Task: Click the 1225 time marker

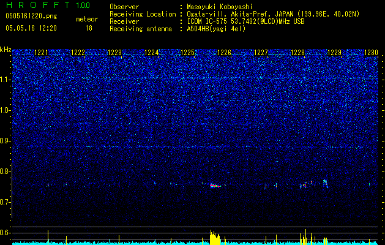Action: point(187,53)
